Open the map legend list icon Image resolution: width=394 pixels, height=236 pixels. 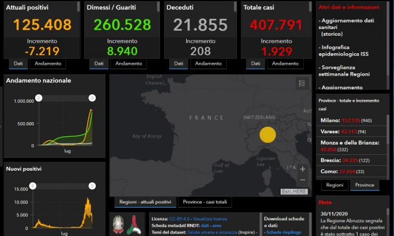click(x=302, y=84)
